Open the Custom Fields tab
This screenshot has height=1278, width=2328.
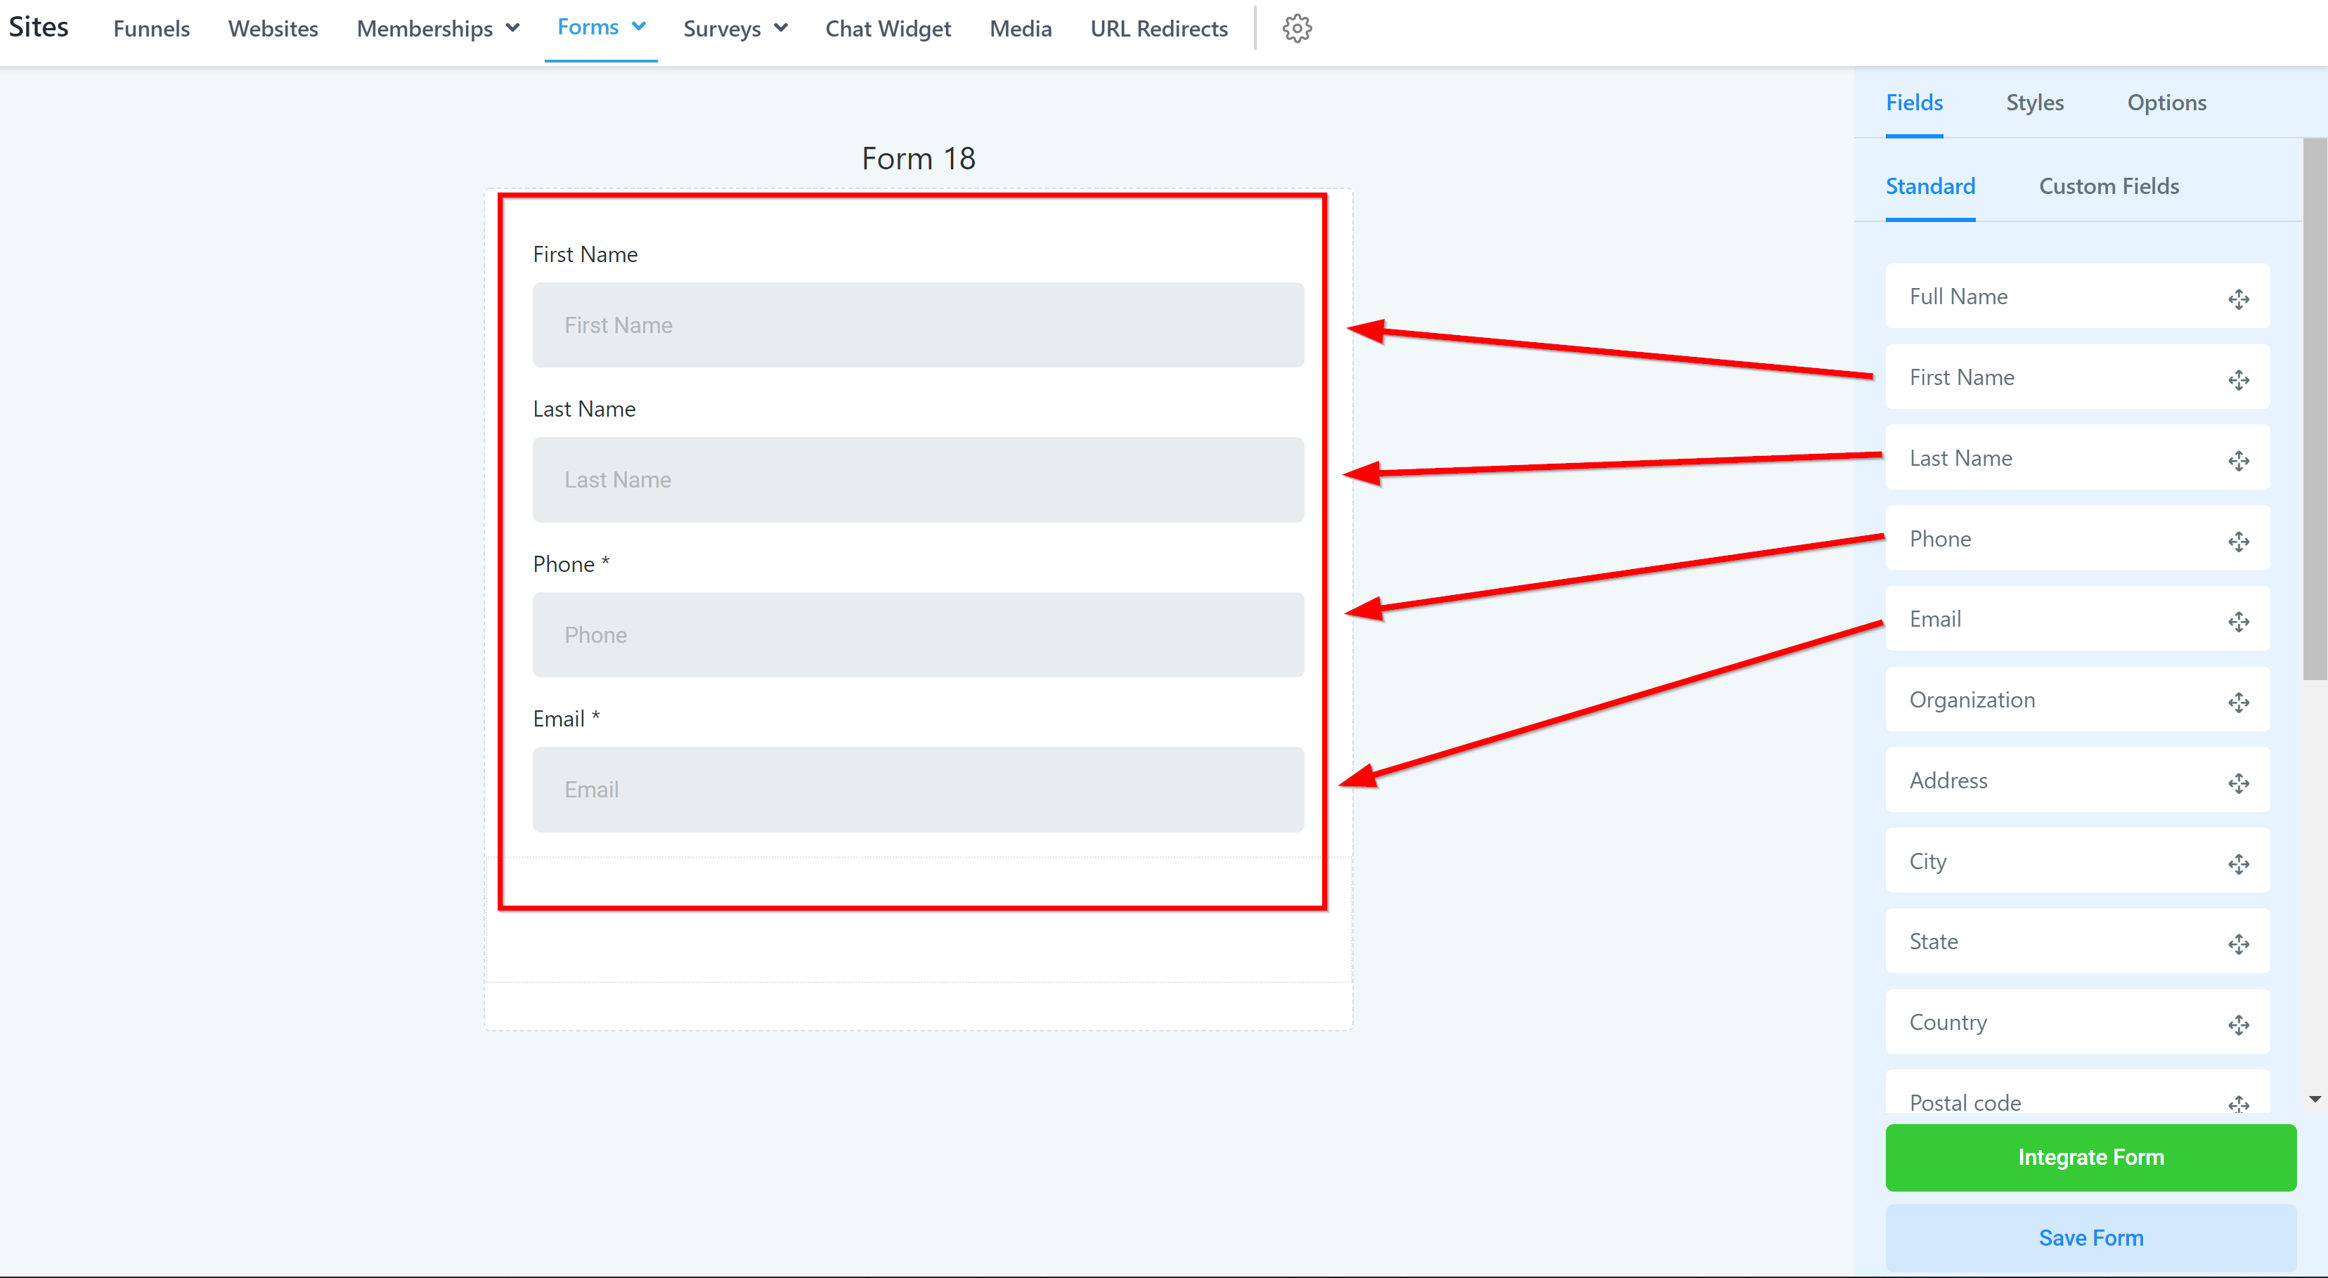point(2109,186)
